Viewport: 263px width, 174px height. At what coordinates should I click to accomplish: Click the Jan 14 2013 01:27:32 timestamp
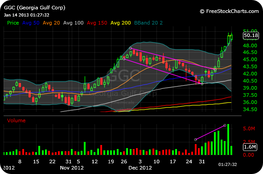[26, 15]
